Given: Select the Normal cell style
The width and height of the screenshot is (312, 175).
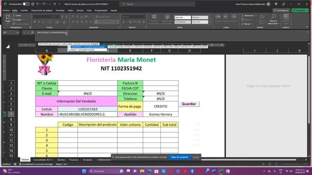Looking at the screenshot, I should click(x=183, y=17).
